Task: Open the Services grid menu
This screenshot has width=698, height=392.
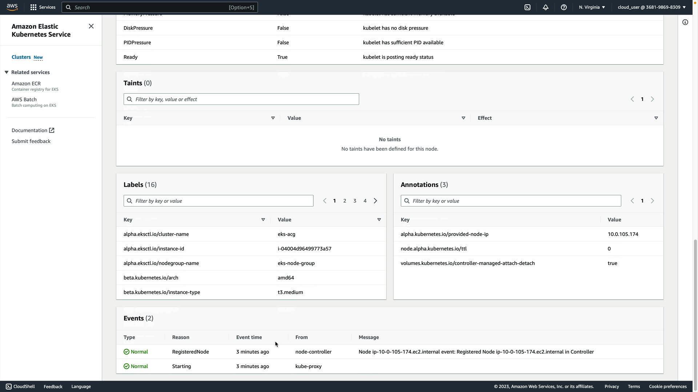Action: (x=43, y=7)
